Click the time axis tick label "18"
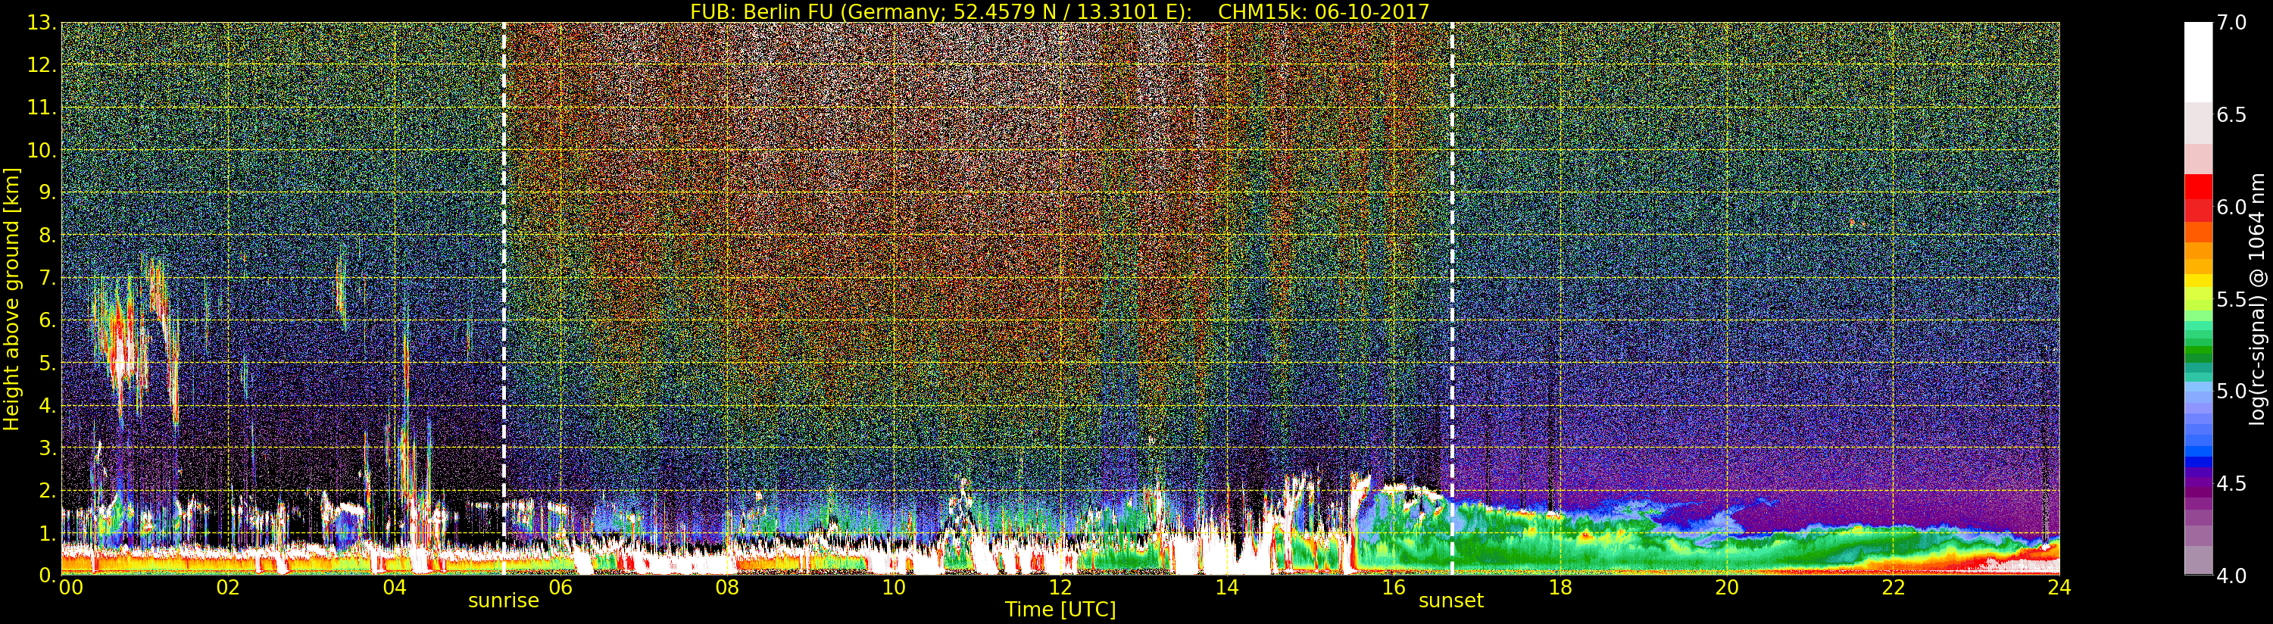The height and width of the screenshot is (624, 2273). point(1560,588)
